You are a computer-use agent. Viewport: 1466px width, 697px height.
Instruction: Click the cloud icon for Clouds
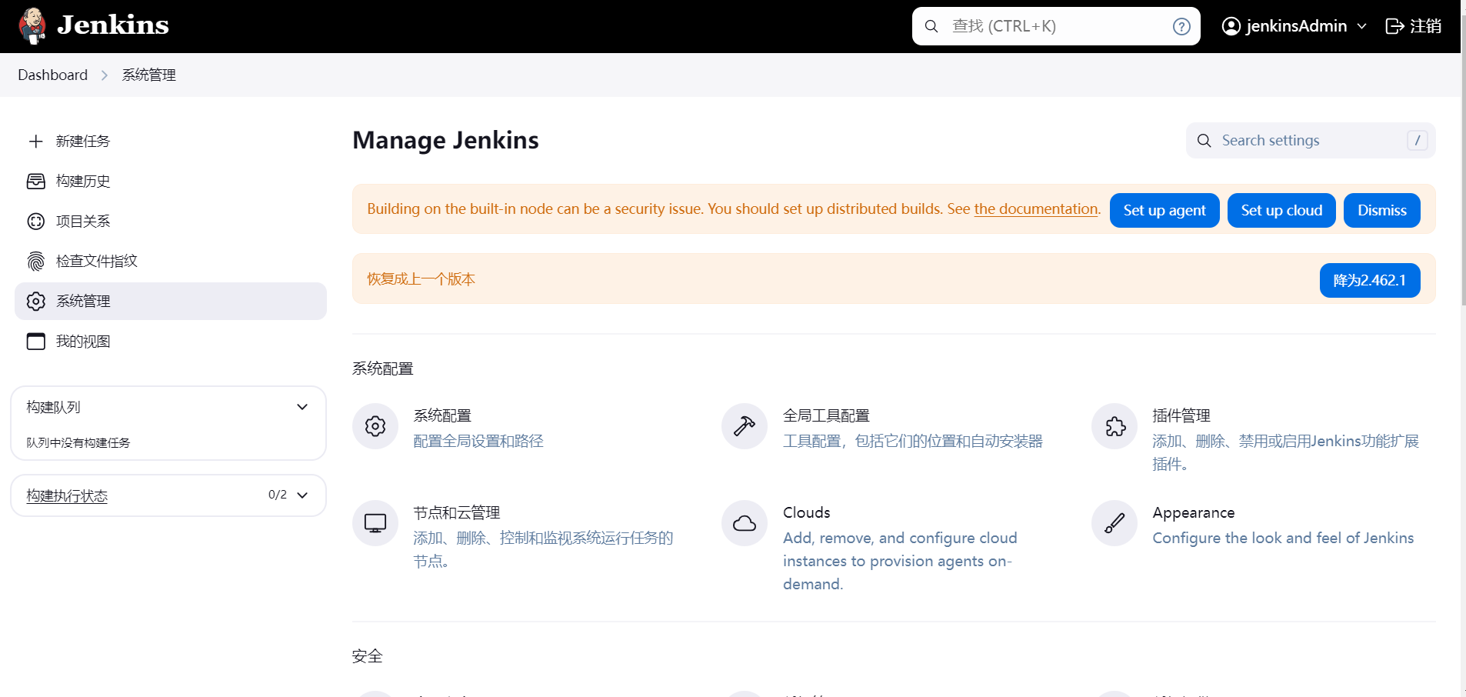point(745,523)
